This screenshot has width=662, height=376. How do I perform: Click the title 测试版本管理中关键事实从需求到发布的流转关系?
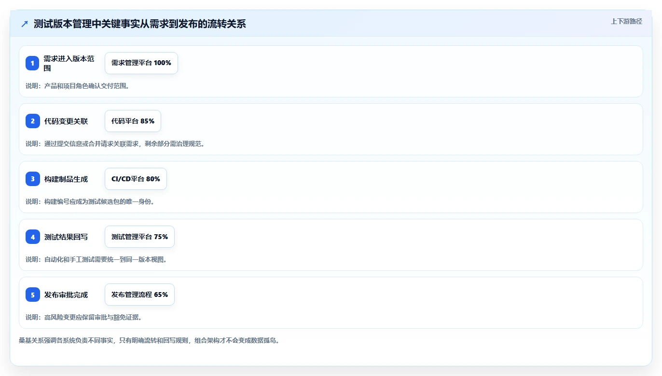click(140, 24)
